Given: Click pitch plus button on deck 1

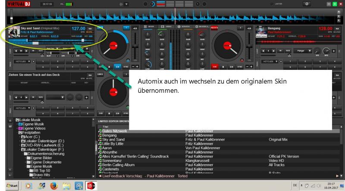Looking at the screenshot, I should pos(137,67).
